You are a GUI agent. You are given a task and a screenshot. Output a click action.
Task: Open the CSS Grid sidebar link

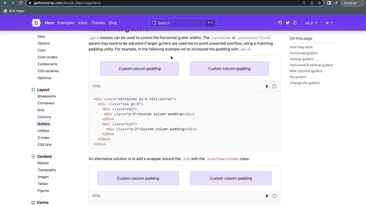point(45,145)
